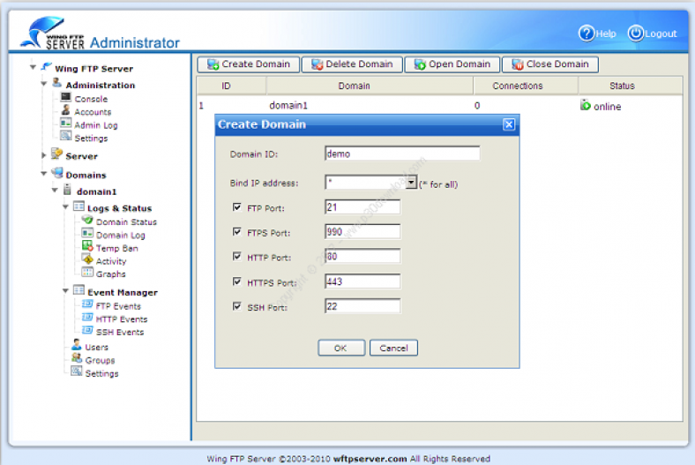Click the Accounts person icon

coord(65,110)
